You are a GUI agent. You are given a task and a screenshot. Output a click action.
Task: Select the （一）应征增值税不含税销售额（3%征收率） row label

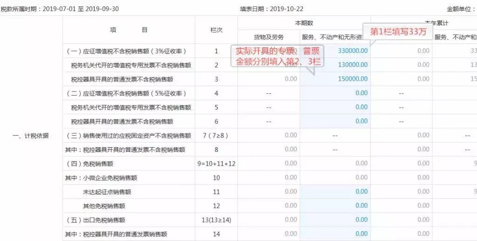126,51
